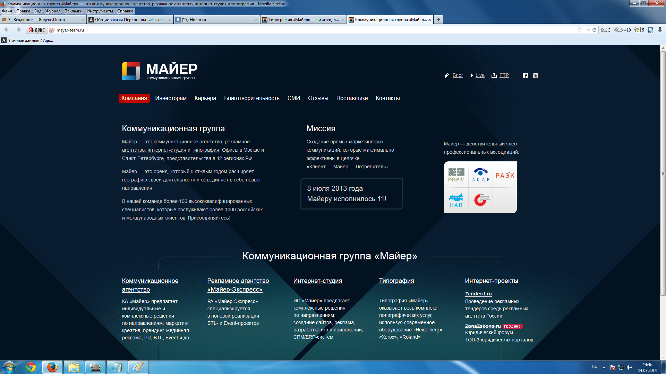Launch Google Chrome from the taskbar

tap(31, 367)
